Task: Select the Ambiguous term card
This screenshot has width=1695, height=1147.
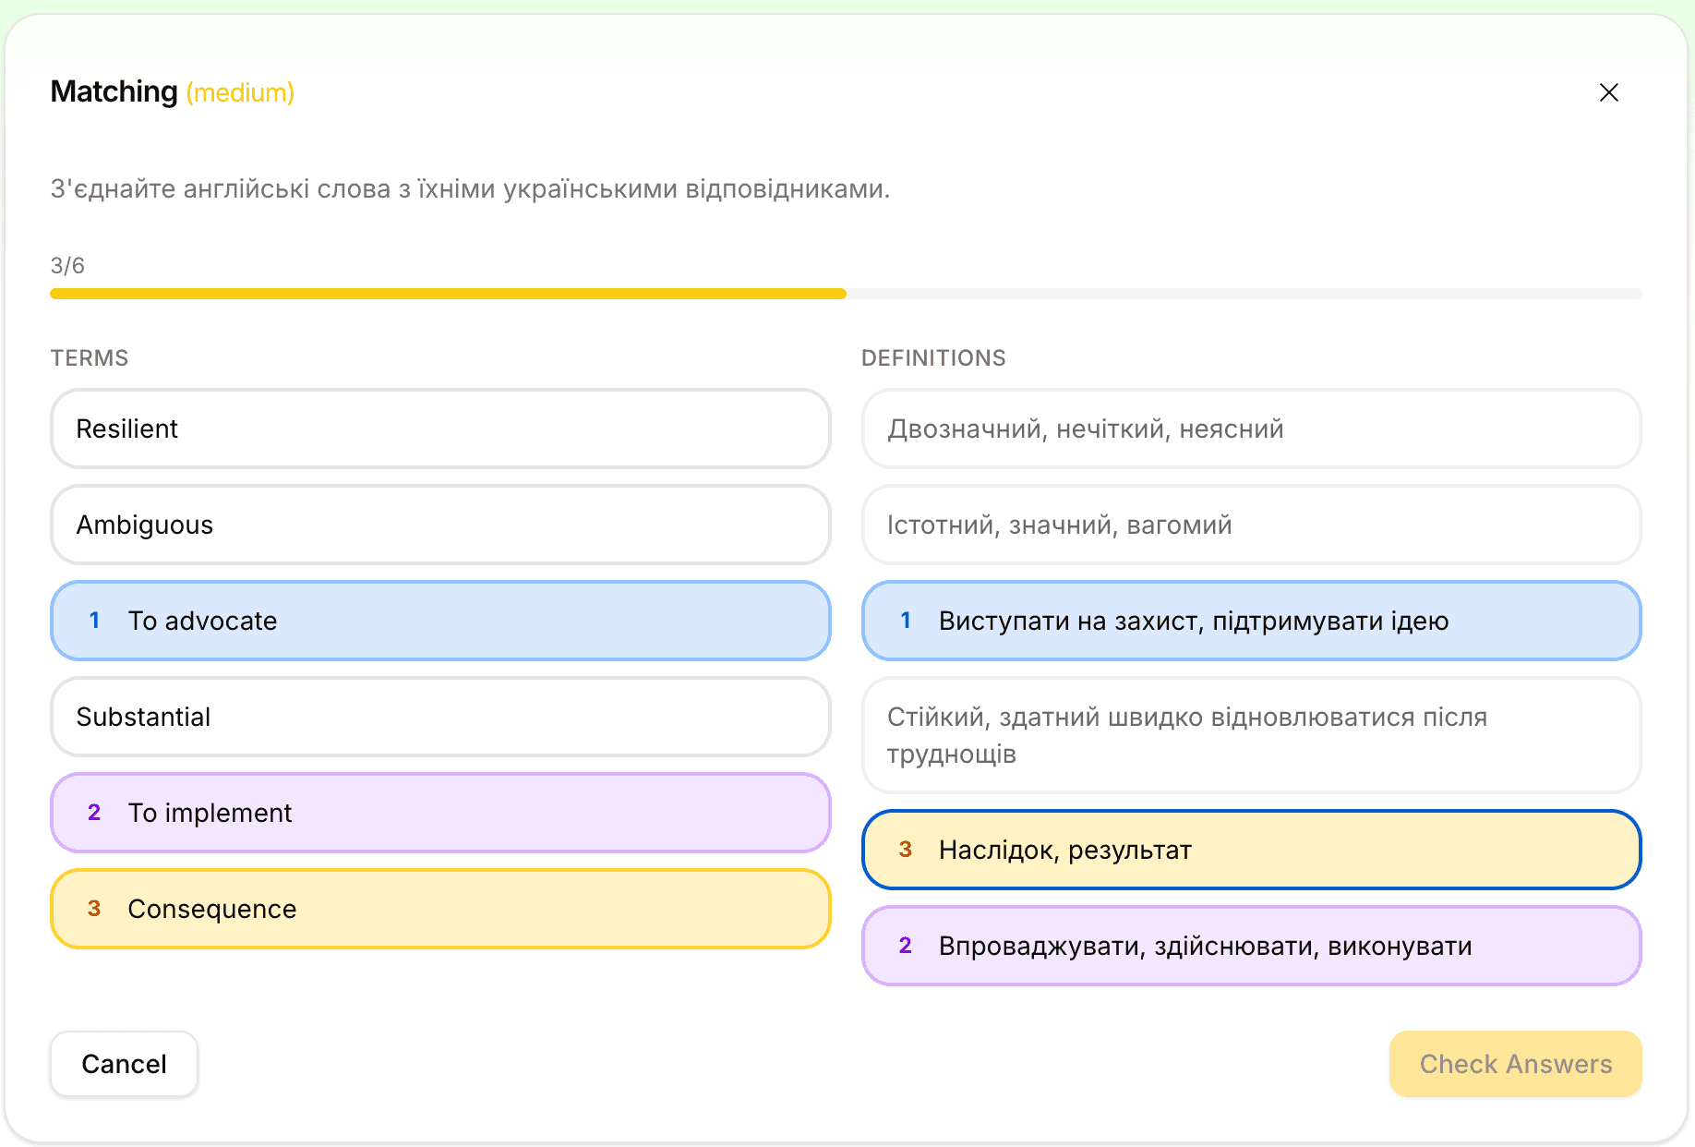Action: click(x=440, y=525)
